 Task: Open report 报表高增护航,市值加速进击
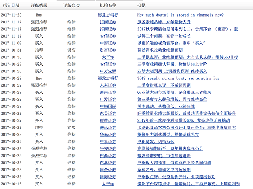click(164, 156)
